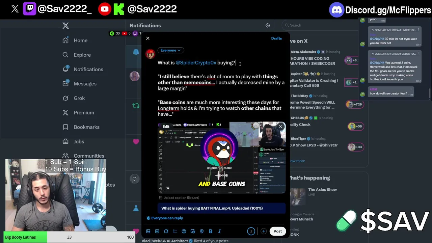Close the compose post dialog

tap(148, 38)
